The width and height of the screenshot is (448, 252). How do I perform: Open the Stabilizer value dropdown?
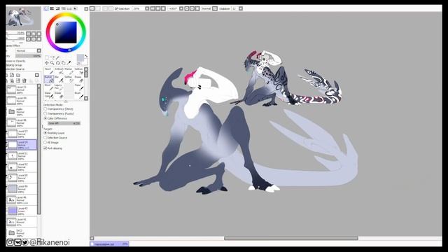pyautogui.click(x=241, y=8)
